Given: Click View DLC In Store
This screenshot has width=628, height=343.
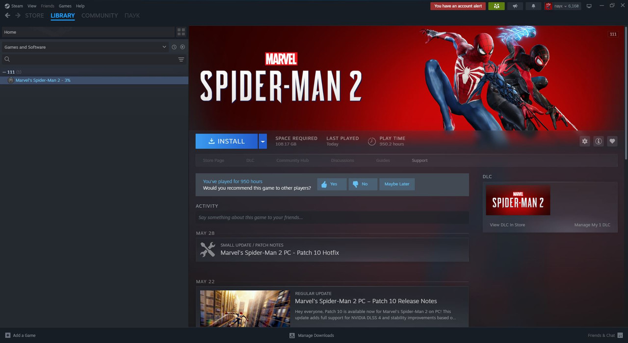Looking at the screenshot, I should (x=507, y=225).
